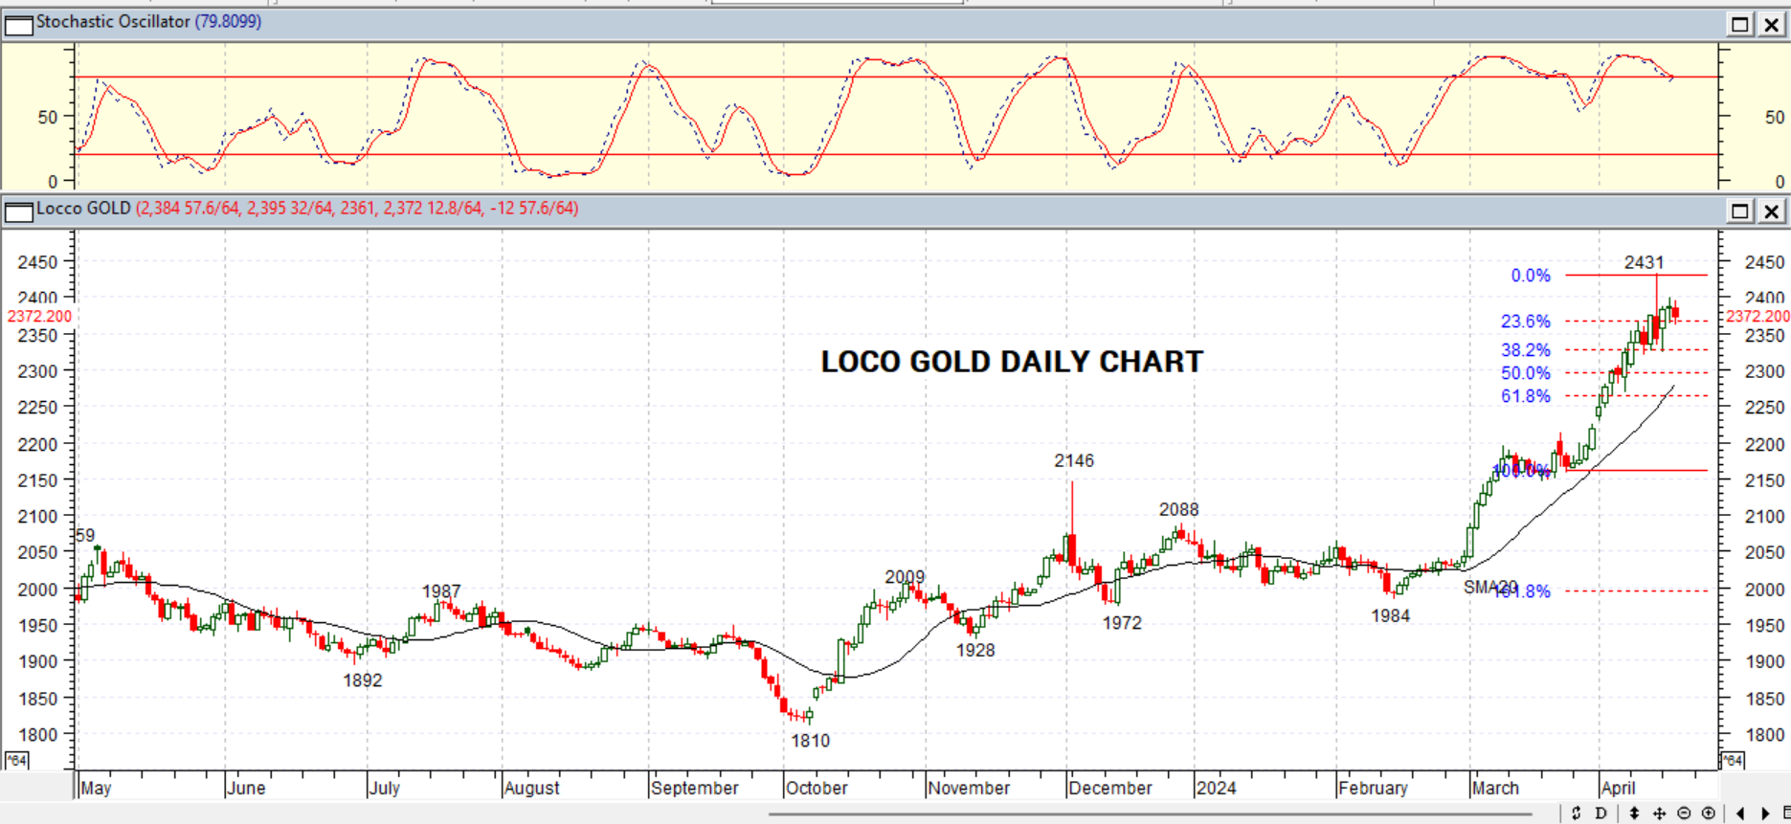1791x824 pixels.
Task: Click the left ^64 fraction scale box
Action: click(16, 761)
